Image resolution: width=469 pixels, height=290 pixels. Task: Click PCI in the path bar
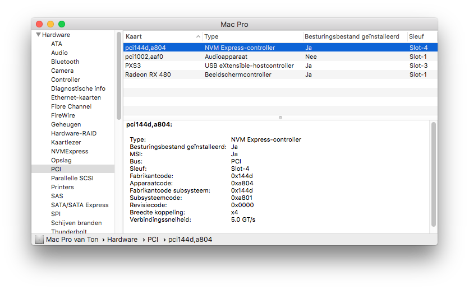pyautogui.click(x=153, y=240)
